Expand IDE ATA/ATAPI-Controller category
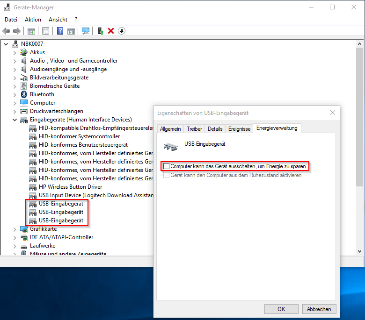 15,238
